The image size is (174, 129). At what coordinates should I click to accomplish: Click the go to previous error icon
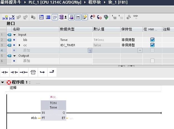92,17
